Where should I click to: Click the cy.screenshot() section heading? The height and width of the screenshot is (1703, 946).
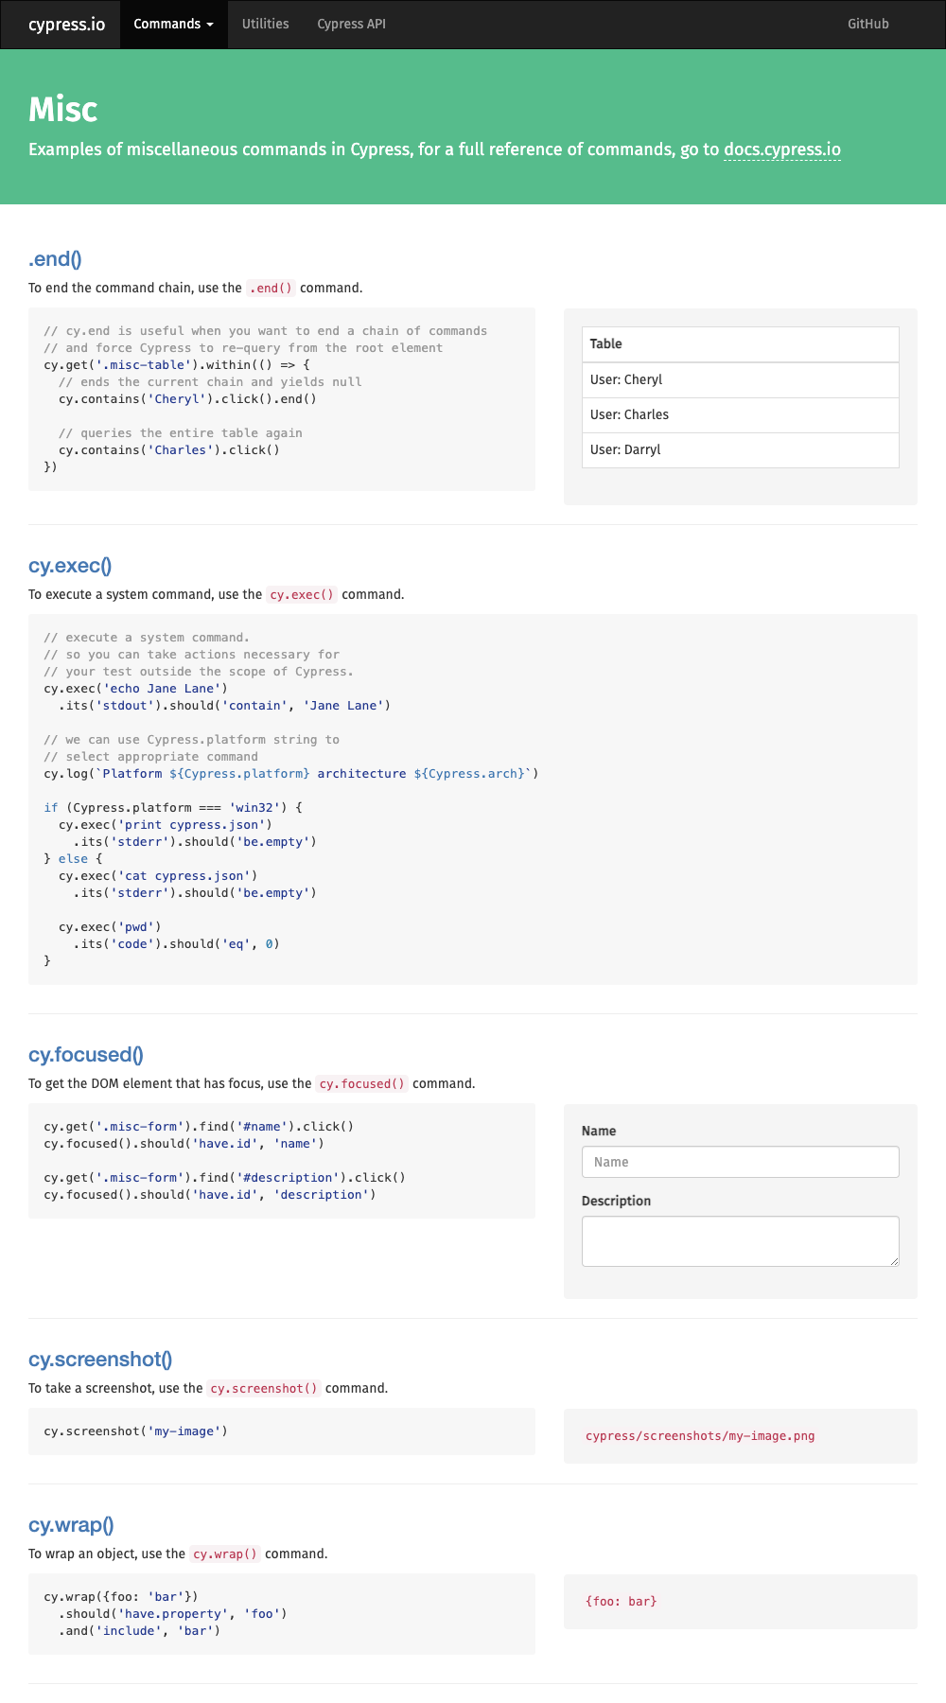[100, 1360]
